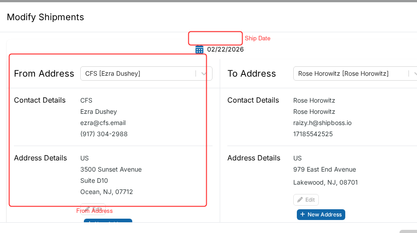
Task: Click the pencil icon under To Address
Action: [x=300, y=200]
